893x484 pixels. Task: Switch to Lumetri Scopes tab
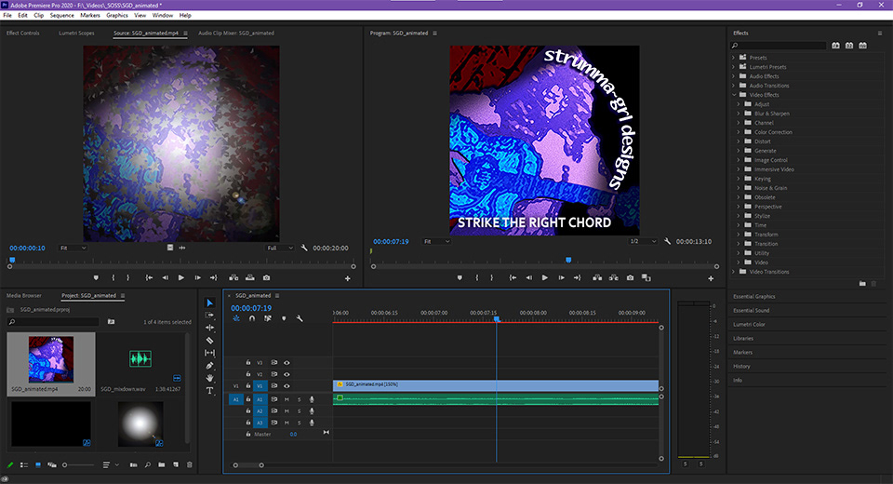(x=76, y=34)
